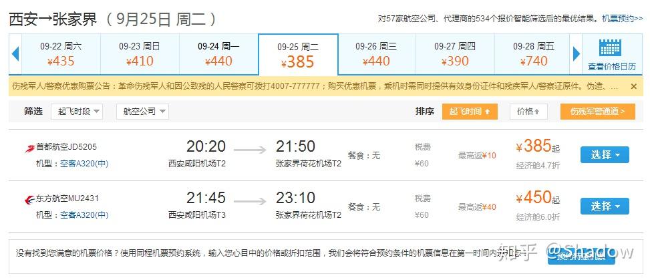650x278 pixels.
Task: Click the ¥385起 price of JD5205
Action: click(x=538, y=146)
